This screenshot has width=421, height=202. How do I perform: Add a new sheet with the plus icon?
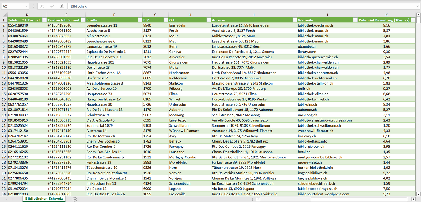click(x=75, y=199)
